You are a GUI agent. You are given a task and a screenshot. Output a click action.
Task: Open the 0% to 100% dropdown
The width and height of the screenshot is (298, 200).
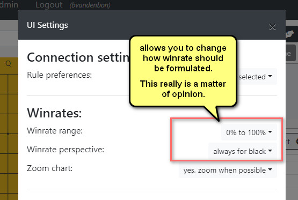(249, 132)
